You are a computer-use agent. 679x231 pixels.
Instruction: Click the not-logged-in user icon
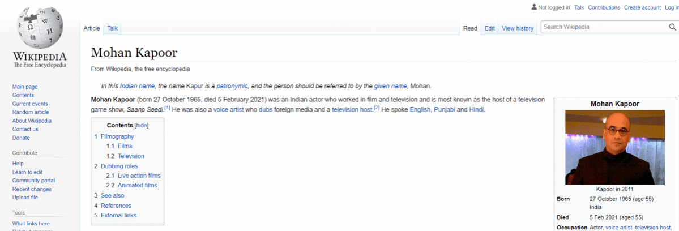[x=534, y=7]
